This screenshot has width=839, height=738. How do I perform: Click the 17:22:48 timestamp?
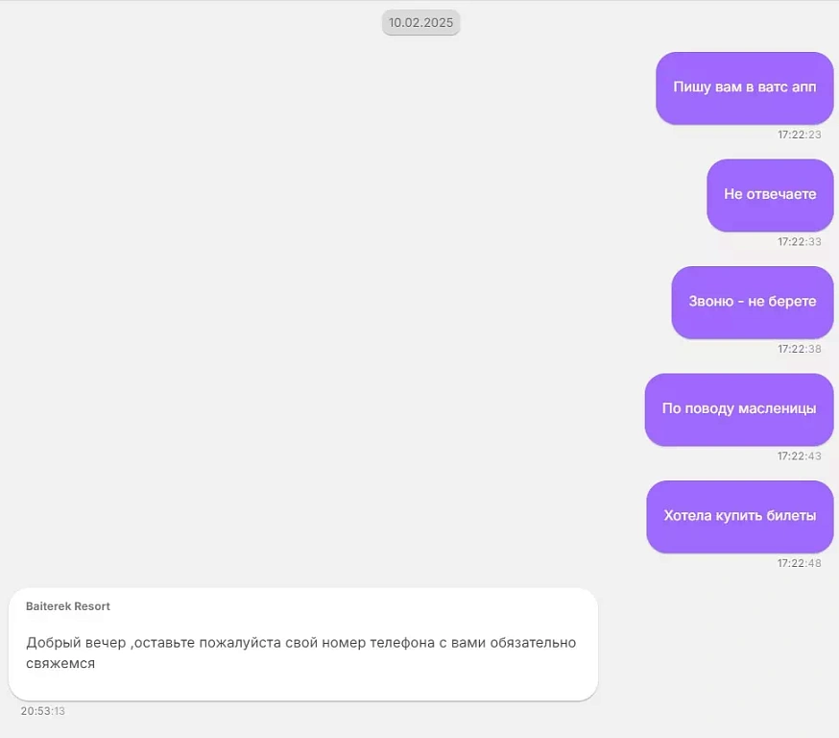[x=799, y=564]
